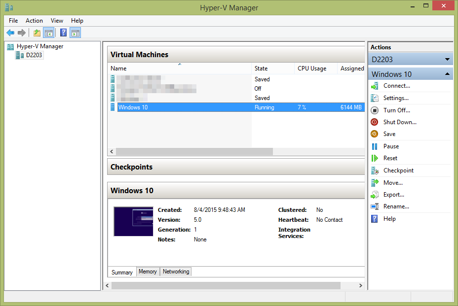The height and width of the screenshot is (306, 458).
Task: Open the File menu
Action: point(13,21)
